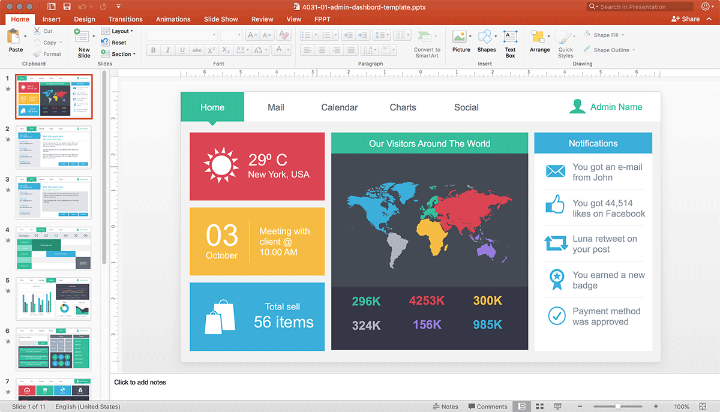
Task: Click the zoom out minus icon
Action: [x=581, y=406]
